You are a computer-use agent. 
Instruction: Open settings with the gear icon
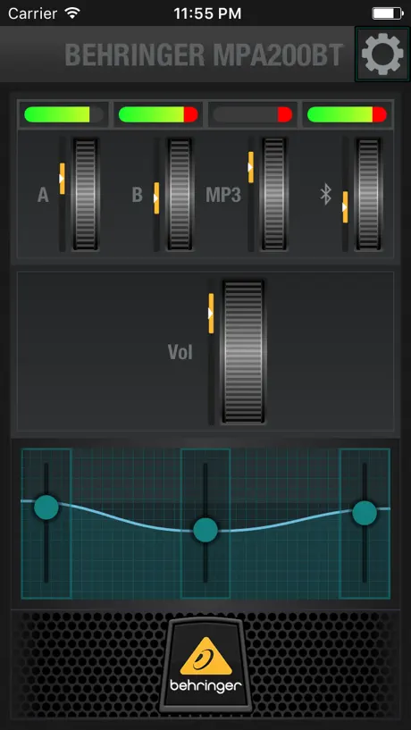(382, 55)
